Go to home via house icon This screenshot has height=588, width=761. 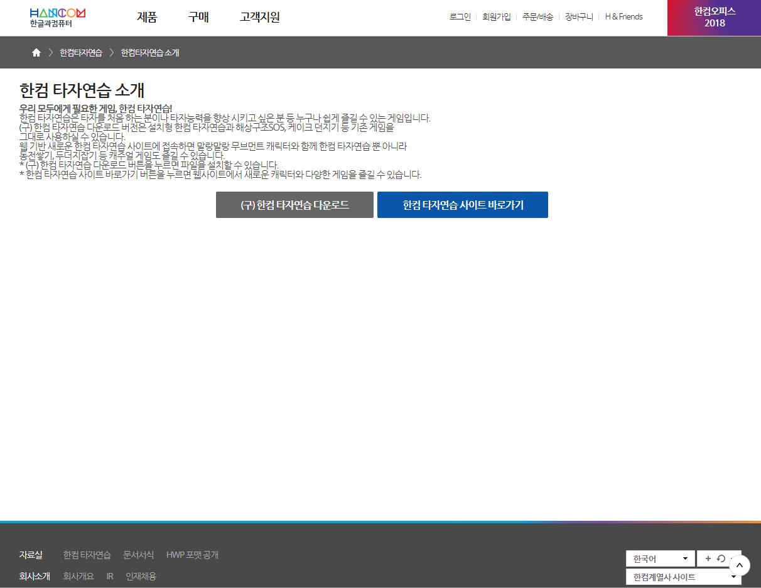36,53
